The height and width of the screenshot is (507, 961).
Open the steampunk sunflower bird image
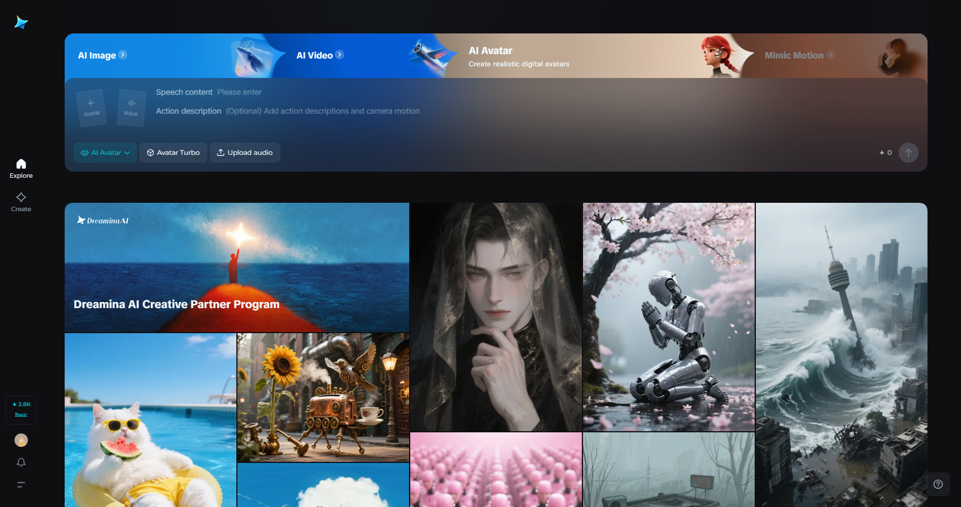tap(323, 398)
